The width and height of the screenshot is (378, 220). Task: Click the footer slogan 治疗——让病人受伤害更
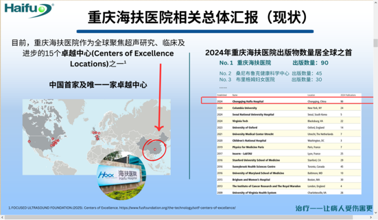pyautogui.click(x=334, y=208)
